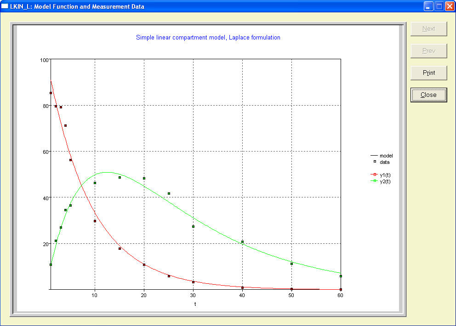Select the green data point at t=25
This screenshot has width=456, height=326.
[x=169, y=194]
